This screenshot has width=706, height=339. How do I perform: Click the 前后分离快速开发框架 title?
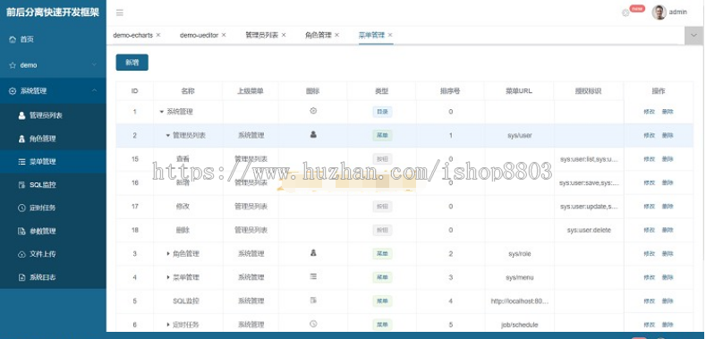[x=53, y=13]
